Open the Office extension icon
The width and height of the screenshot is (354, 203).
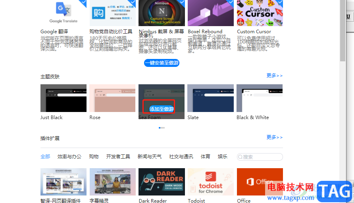point(260,182)
